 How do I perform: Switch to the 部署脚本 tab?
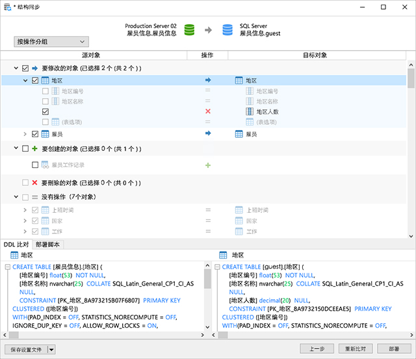(47, 245)
